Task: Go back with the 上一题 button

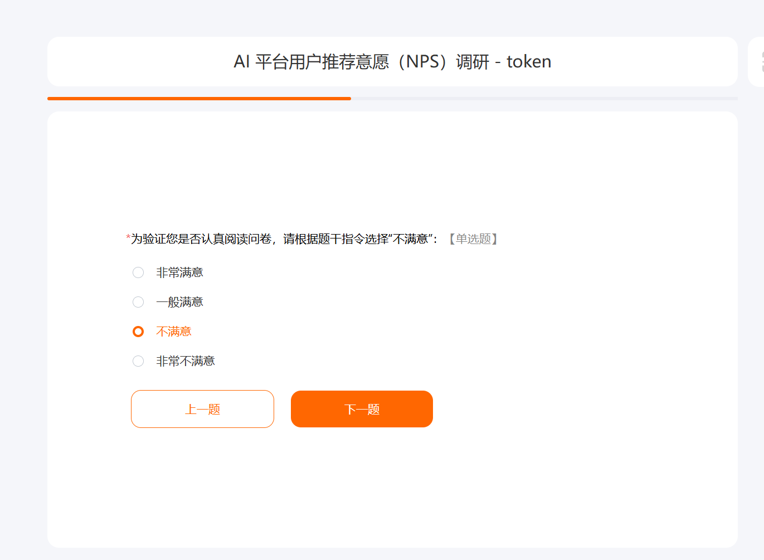Action: [x=202, y=409]
